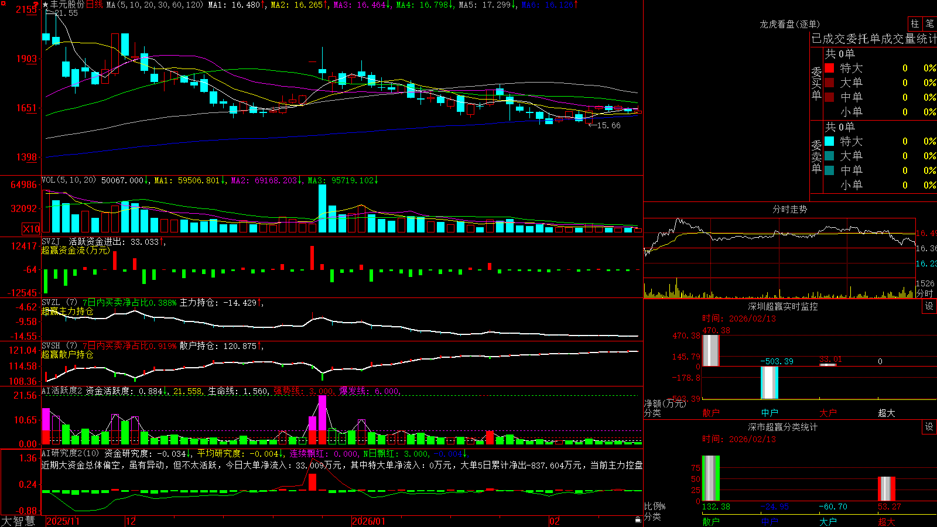Click the 大智慧 logo in the bottom corner
Screen dimensions: 937x527
click(x=18, y=521)
